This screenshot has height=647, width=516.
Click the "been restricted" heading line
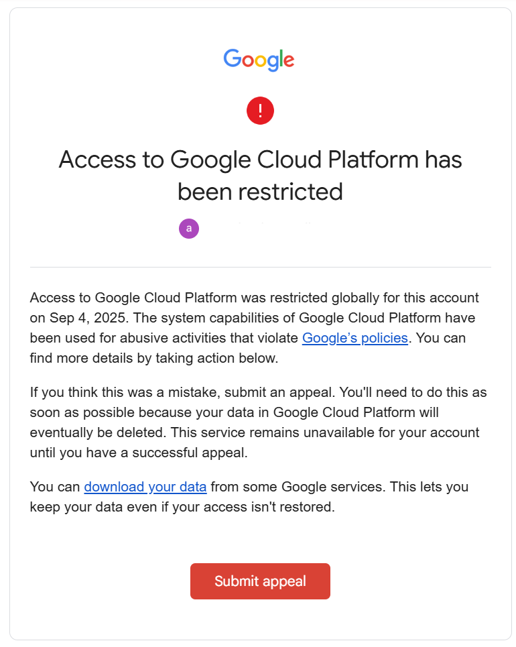(x=260, y=192)
